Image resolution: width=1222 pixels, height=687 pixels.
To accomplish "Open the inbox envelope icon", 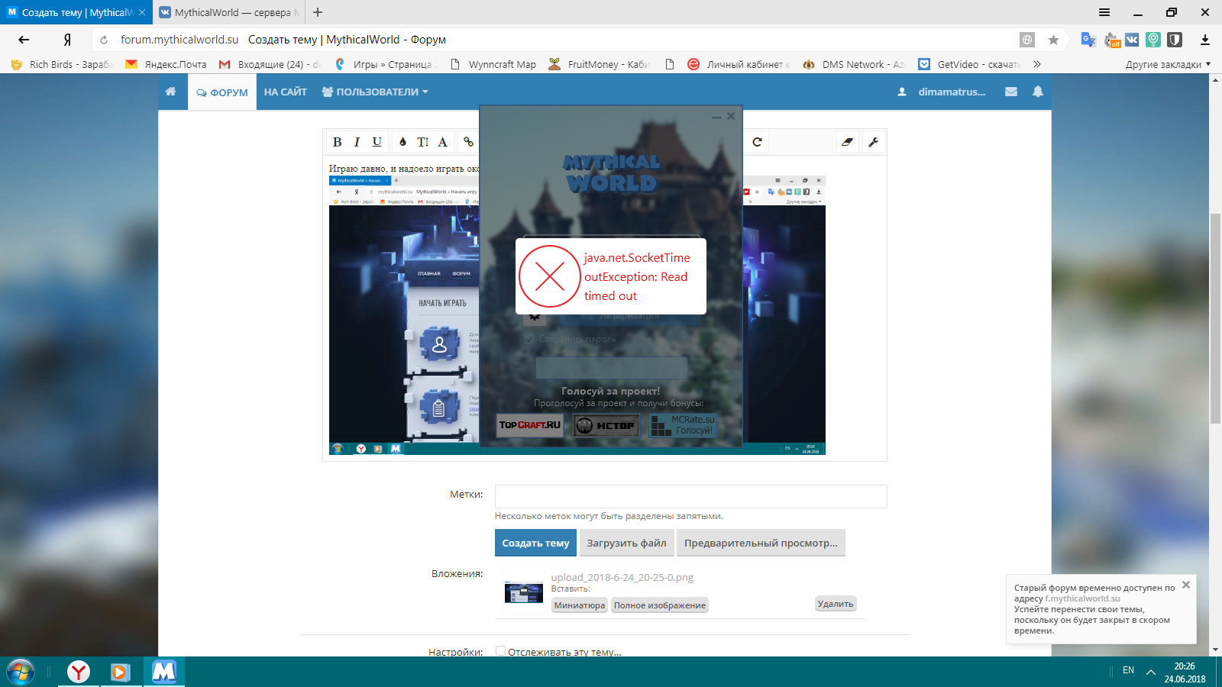I will pyautogui.click(x=1011, y=92).
